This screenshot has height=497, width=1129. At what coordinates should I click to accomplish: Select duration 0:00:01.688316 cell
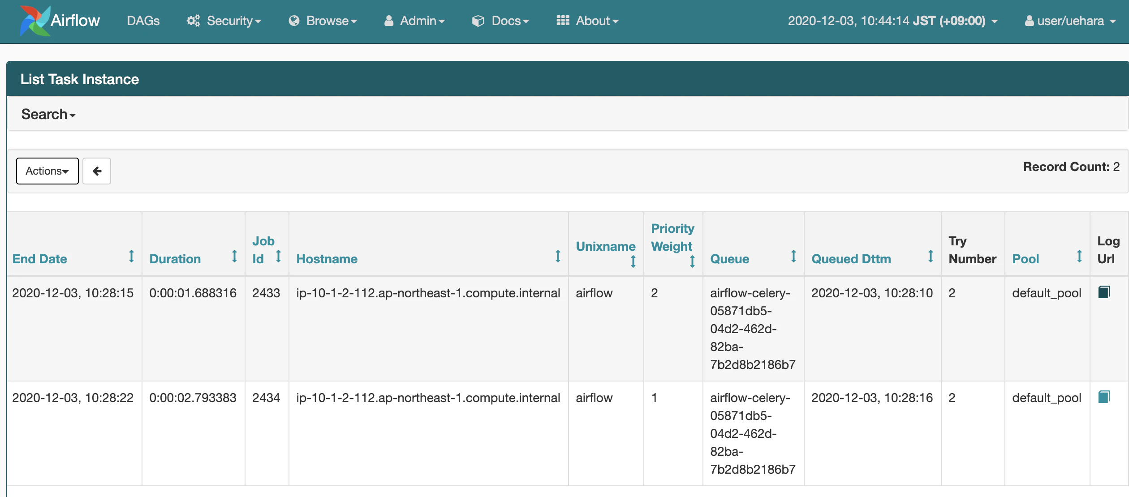tap(193, 293)
